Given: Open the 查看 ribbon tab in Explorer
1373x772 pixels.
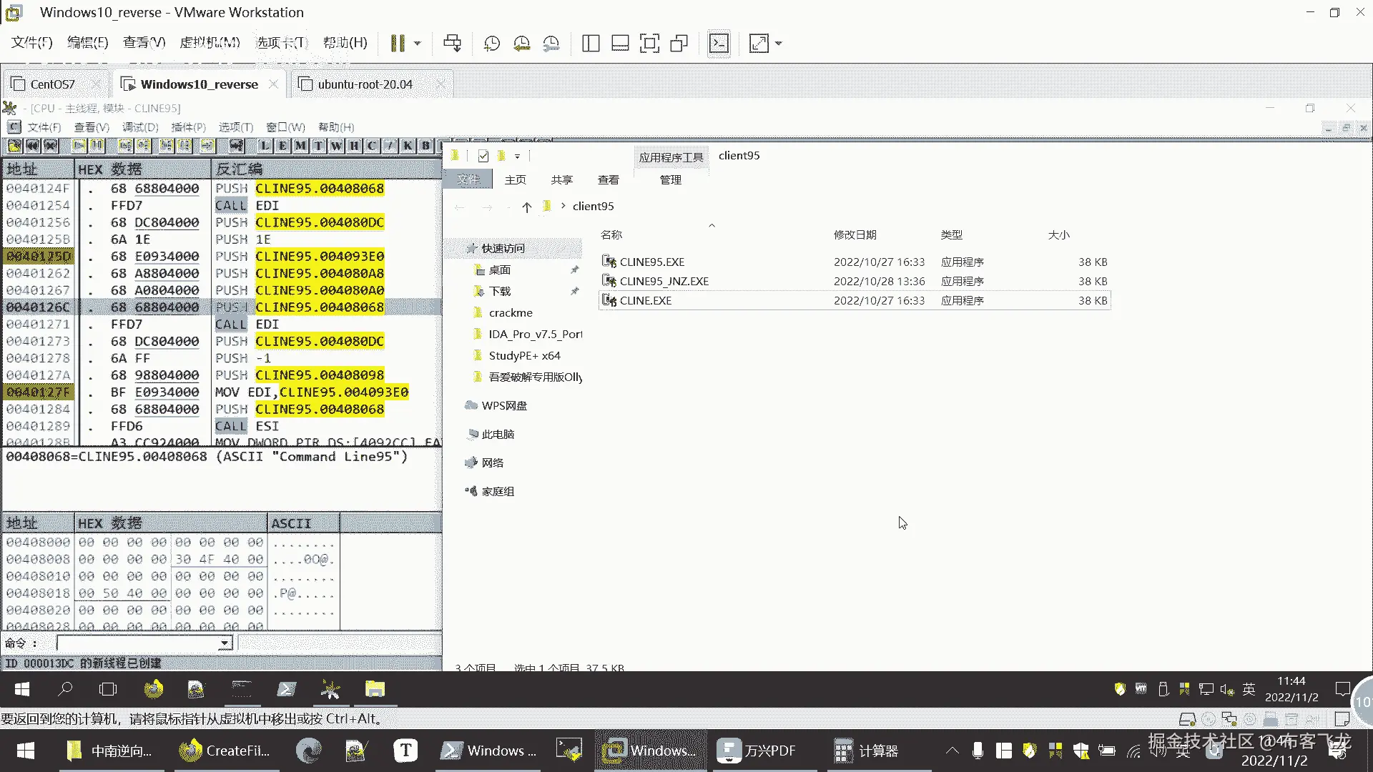Looking at the screenshot, I should [608, 180].
